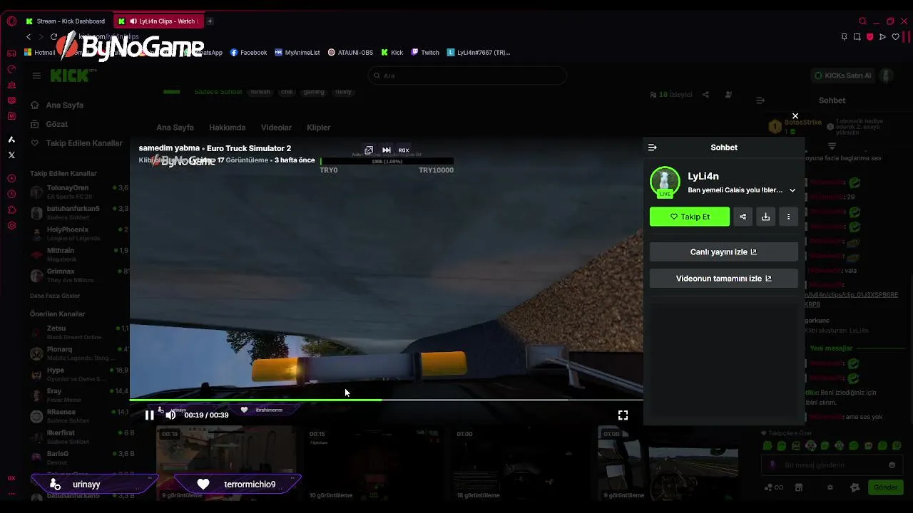Go back with the browser back arrow
913x513 pixels.
(29, 36)
